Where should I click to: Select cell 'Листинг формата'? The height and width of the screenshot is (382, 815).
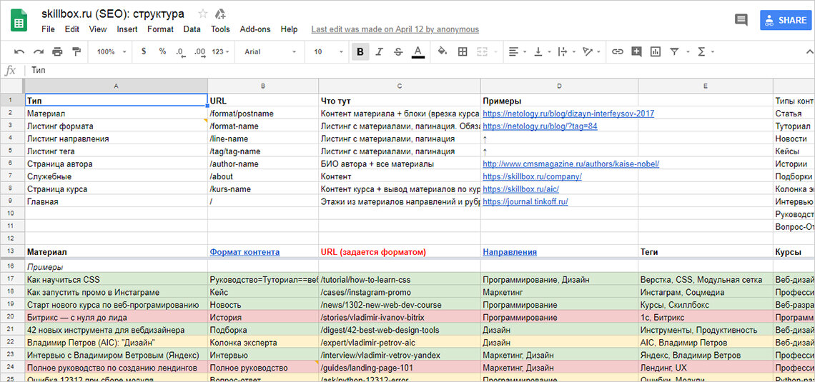point(116,126)
